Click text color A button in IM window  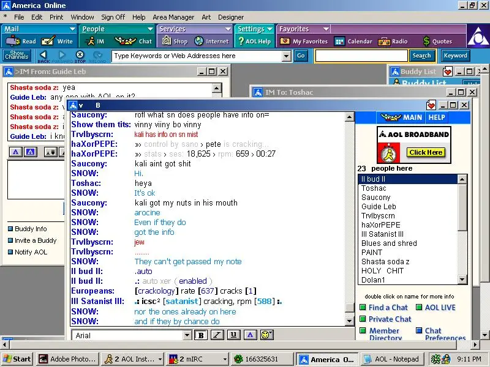point(16,152)
